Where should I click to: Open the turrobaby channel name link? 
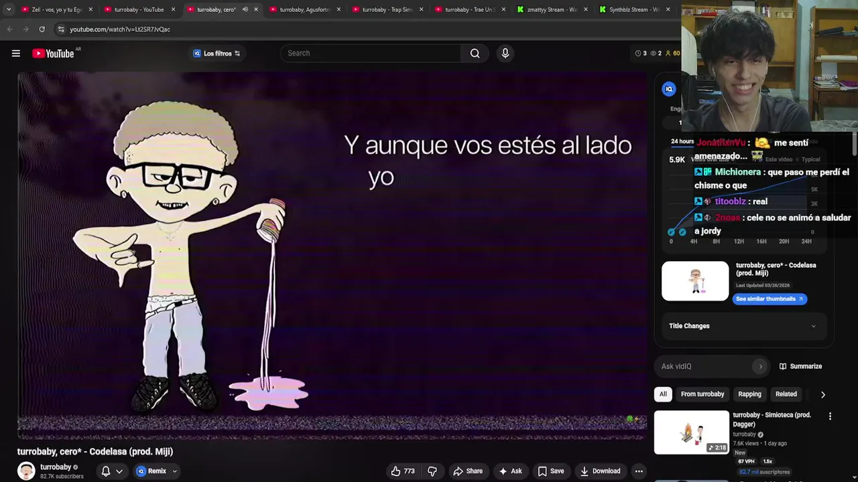coord(56,467)
